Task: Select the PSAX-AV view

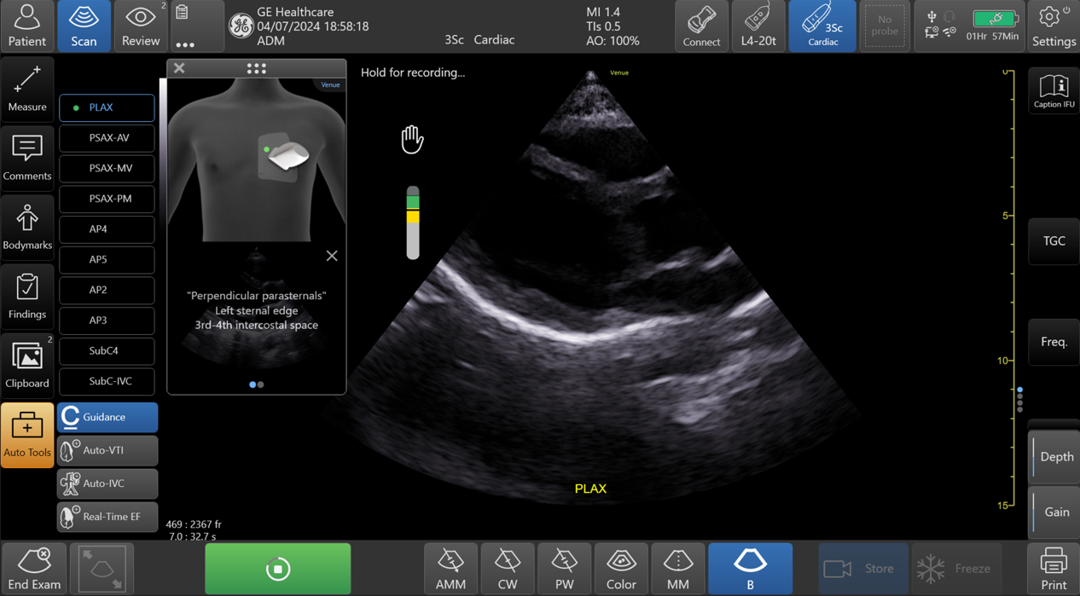Action: tap(107, 138)
